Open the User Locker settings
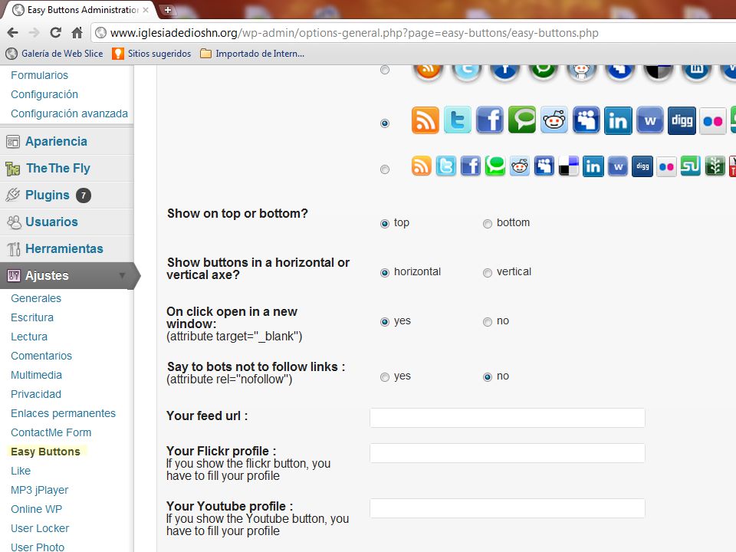Viewport: 736px width, 552px height. click(x=40, y=528)
